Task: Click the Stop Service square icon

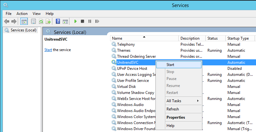Action: 82,21
